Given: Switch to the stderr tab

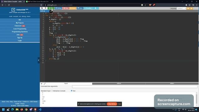Looking at the screenshot, I should pos(172,83).
